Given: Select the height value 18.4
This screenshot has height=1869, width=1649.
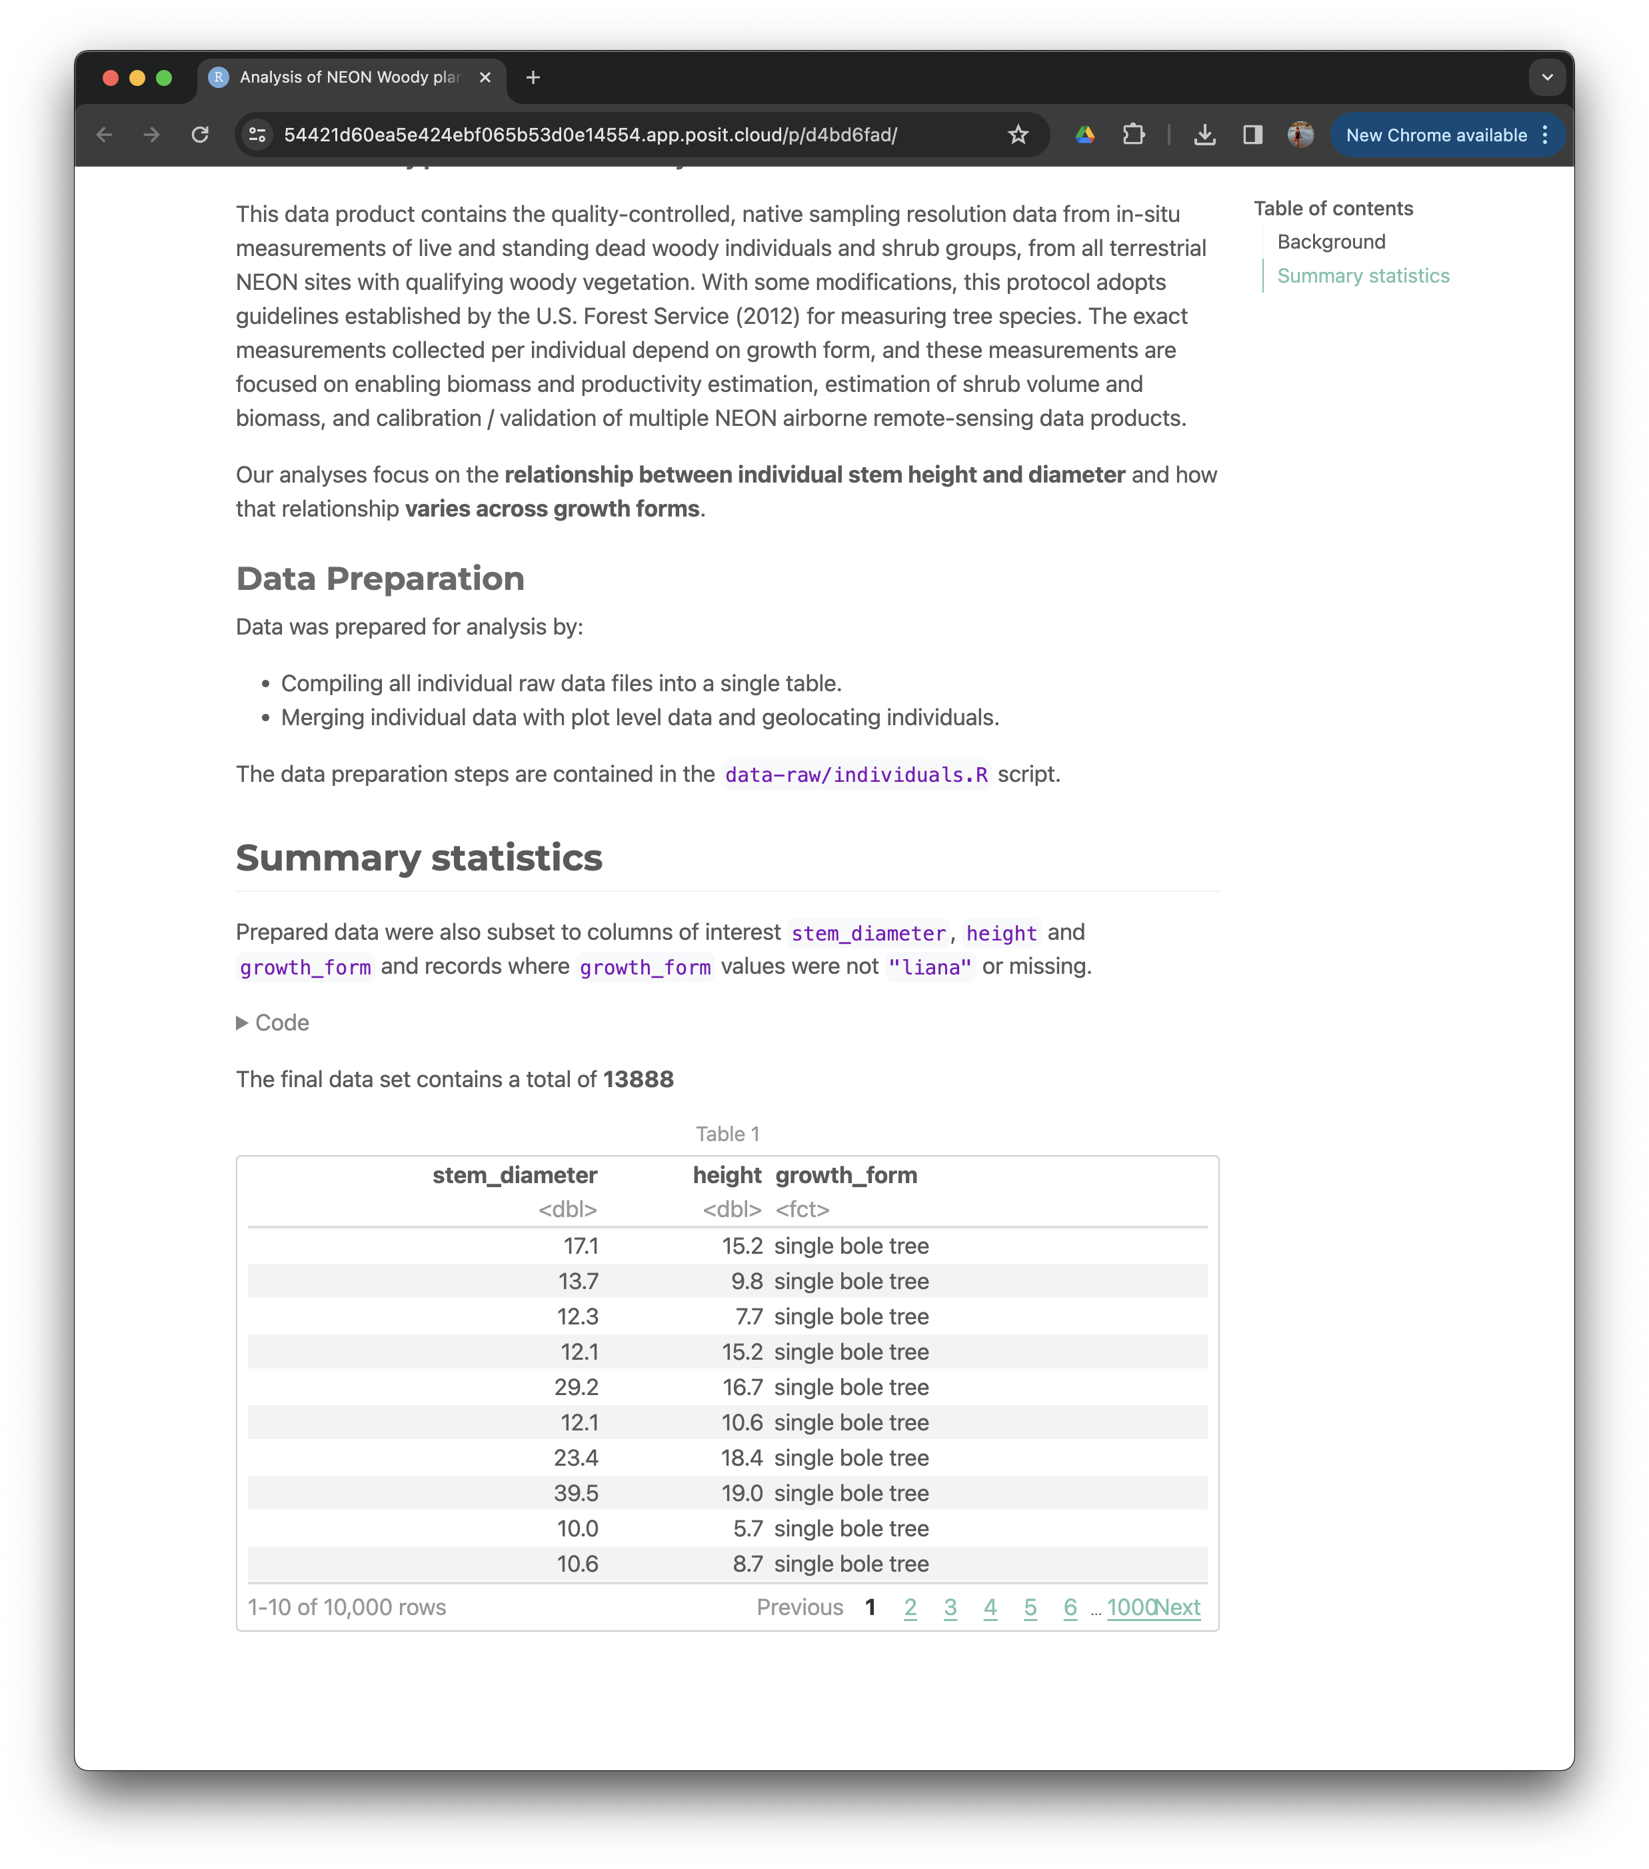Looking at the screenshot, I should [x=742, y=1458].
